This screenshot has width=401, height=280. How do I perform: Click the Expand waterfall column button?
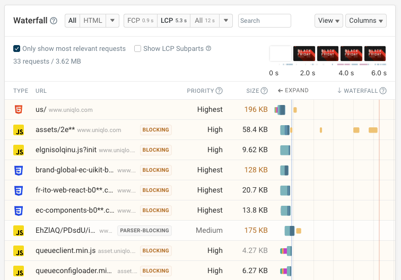pos(293,91)
